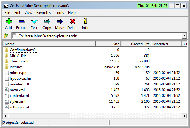
Task: Select the content.xml file name
Action: [x=19, y=96]
